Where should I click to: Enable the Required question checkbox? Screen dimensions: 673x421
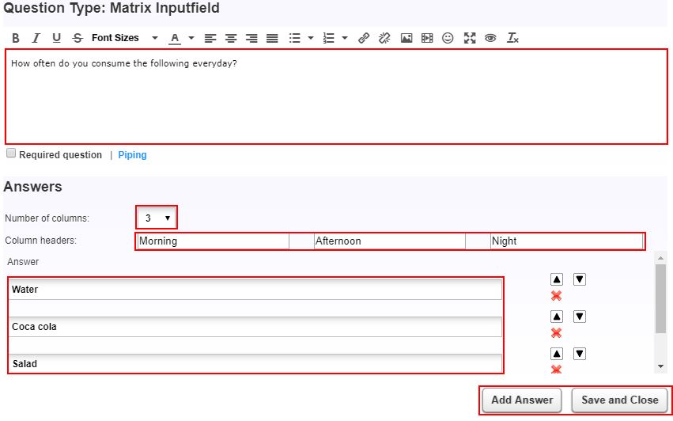pyautogui.click(x=11, y=154)
